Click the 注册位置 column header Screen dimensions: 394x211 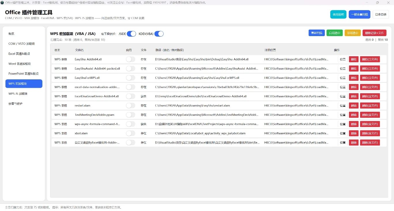click(x=270, y=50)
